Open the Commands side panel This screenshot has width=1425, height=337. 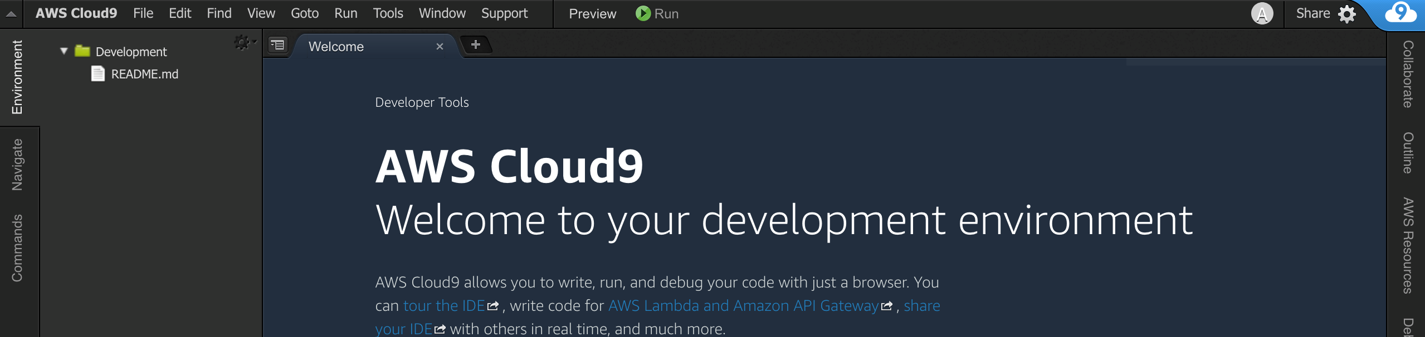point(17,248)
